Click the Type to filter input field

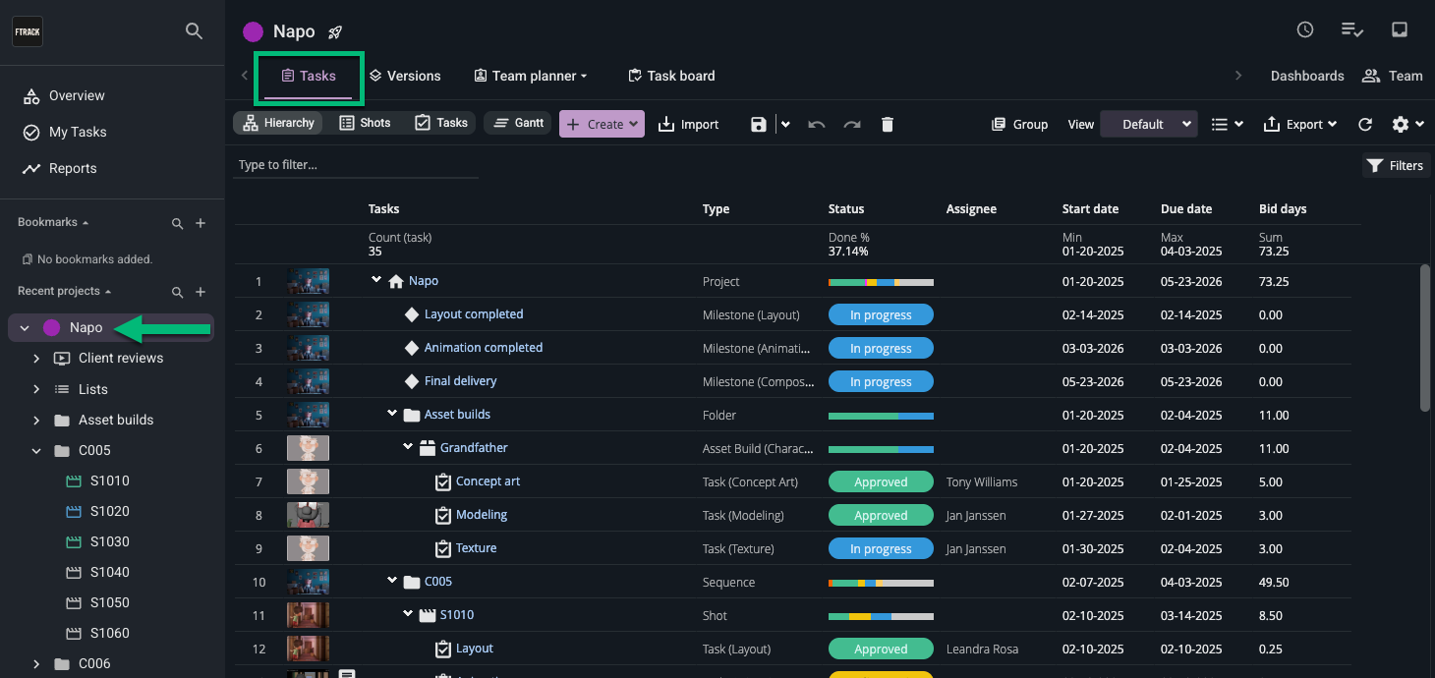(354, 165)
